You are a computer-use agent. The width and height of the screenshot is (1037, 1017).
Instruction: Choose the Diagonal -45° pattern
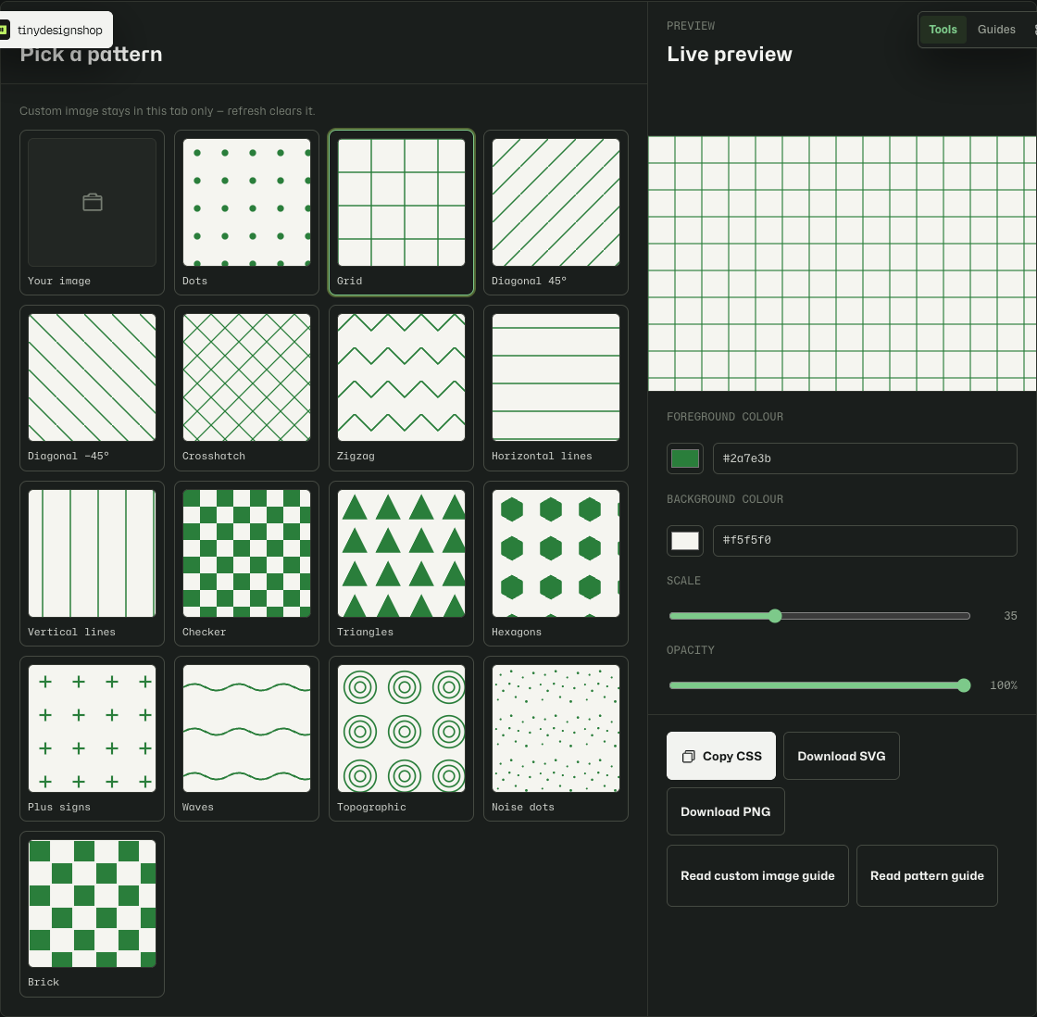[92, 388]
